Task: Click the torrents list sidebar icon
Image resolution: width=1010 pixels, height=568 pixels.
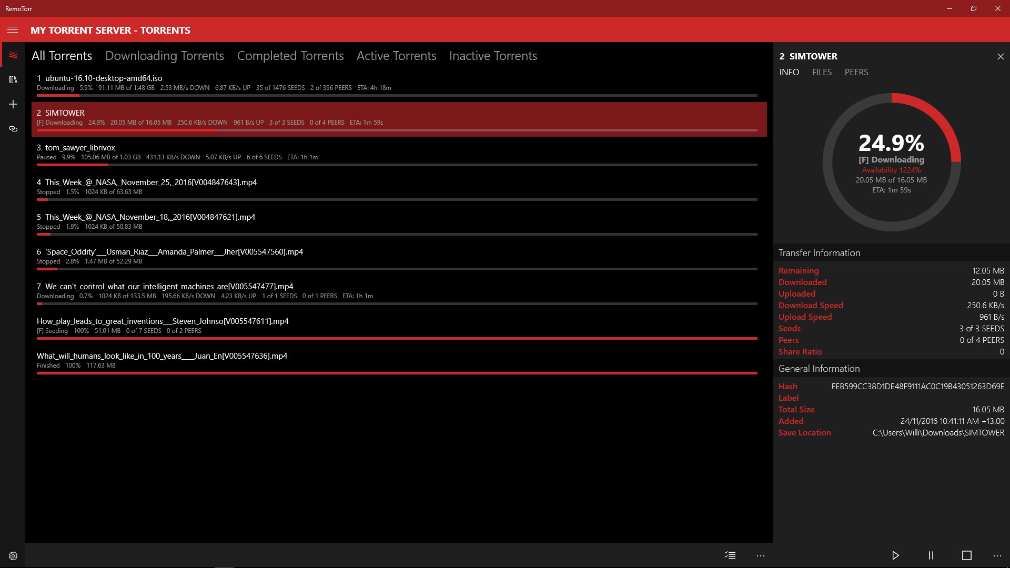Action: click(13, 55)
